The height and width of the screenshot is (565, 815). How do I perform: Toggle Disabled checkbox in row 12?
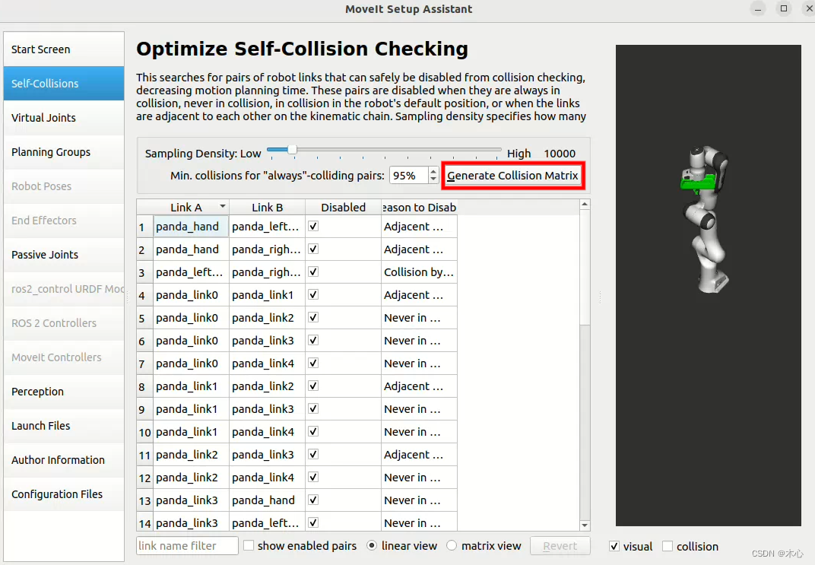(313, 478)
